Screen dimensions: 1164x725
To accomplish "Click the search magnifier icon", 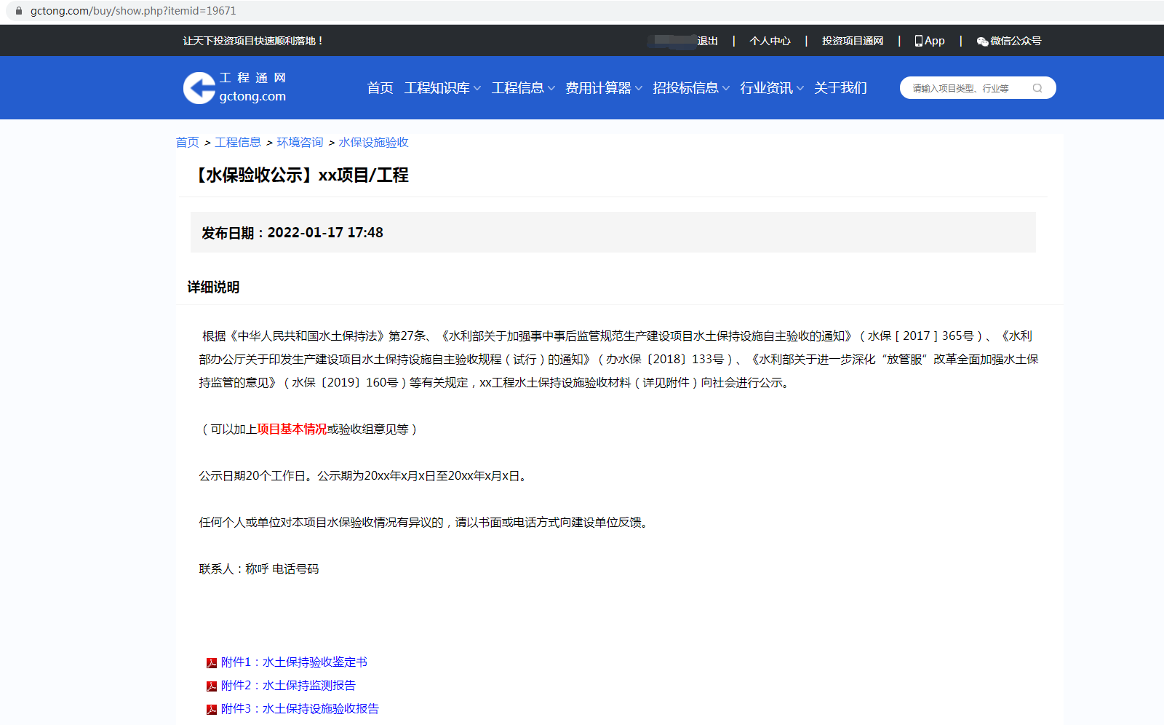I will pyautogui.click(x=1037, y=88).
